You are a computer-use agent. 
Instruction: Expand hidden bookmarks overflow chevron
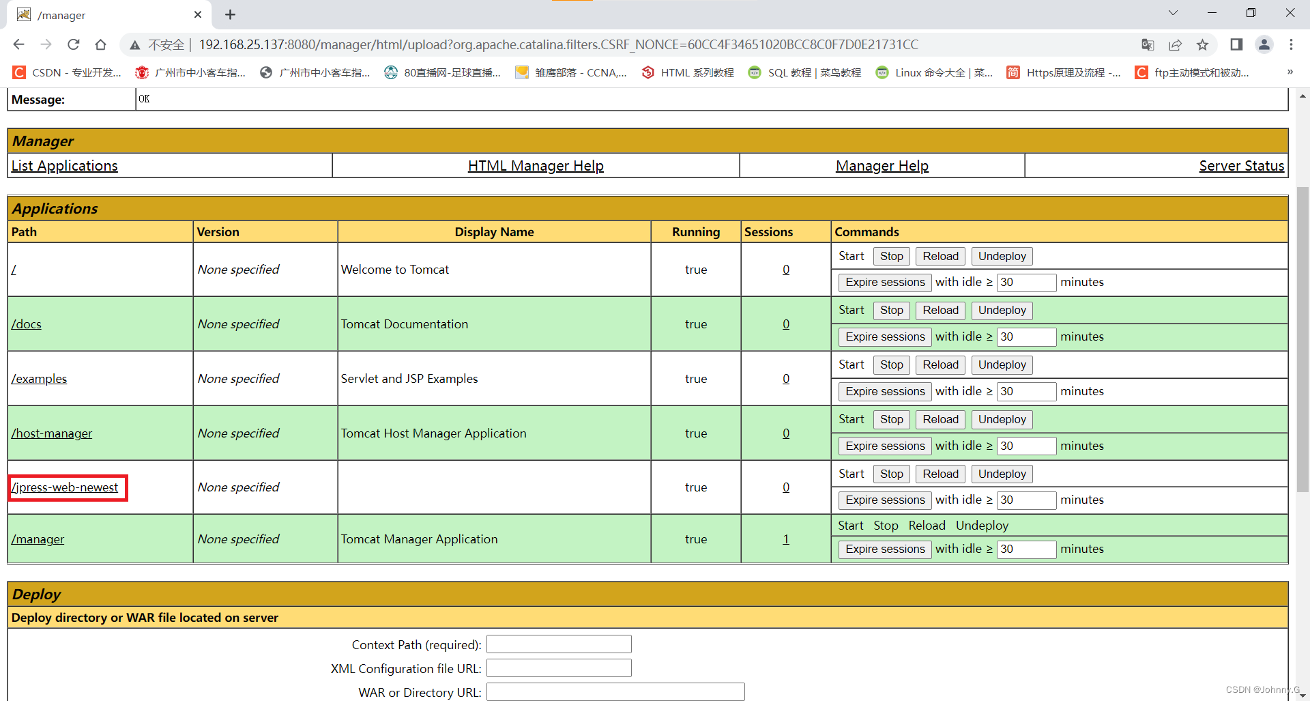[x=1290, y=72]
